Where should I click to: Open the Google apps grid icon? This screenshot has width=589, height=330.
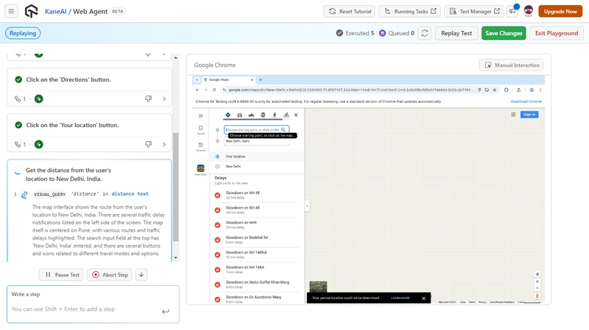tap(513, 115)
